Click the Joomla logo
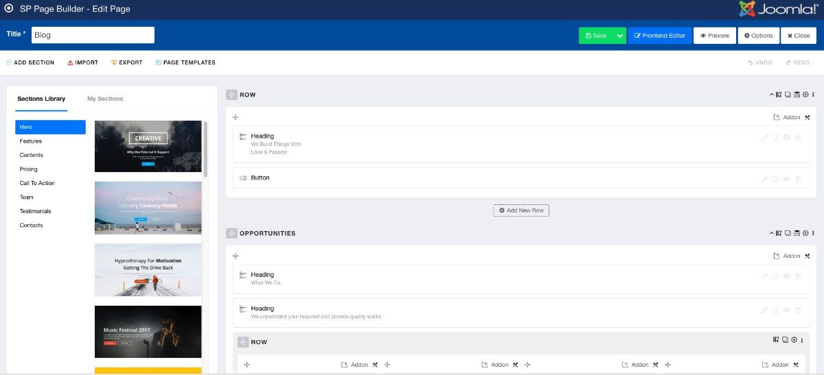Image resolution: width=824 pixels, height=375 pixels. (779, 9)
